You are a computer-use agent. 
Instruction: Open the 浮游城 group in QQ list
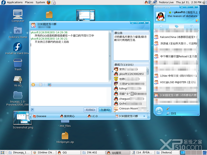(x=176, y=43)
